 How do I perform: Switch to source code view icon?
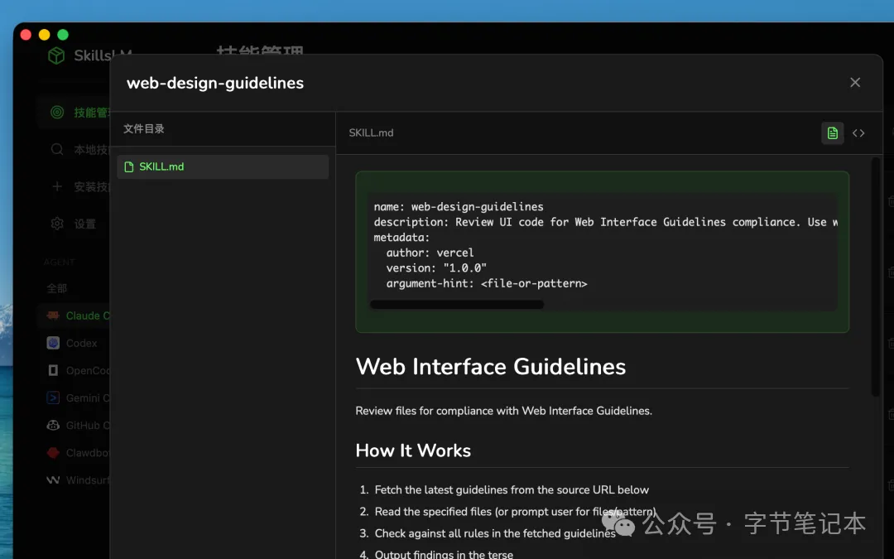[x=858, y=133]
